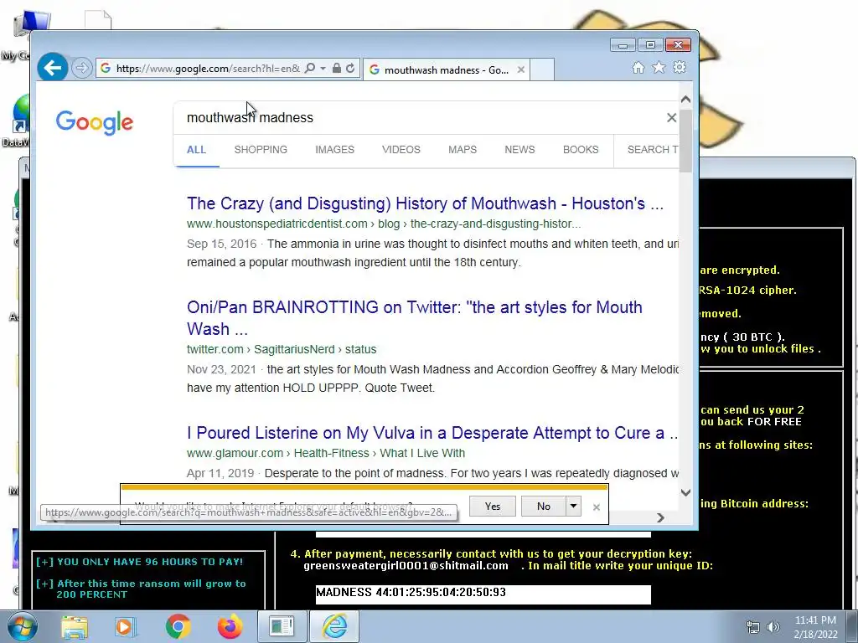Open the Home icon in IE toolbar
The width and height of the screenshot is (858, 643).
tap(638, 67)
